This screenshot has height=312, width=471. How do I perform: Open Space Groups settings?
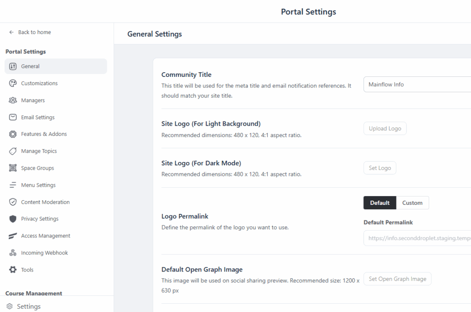(37, 168)
